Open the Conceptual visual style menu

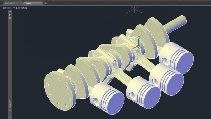[22, 8]
